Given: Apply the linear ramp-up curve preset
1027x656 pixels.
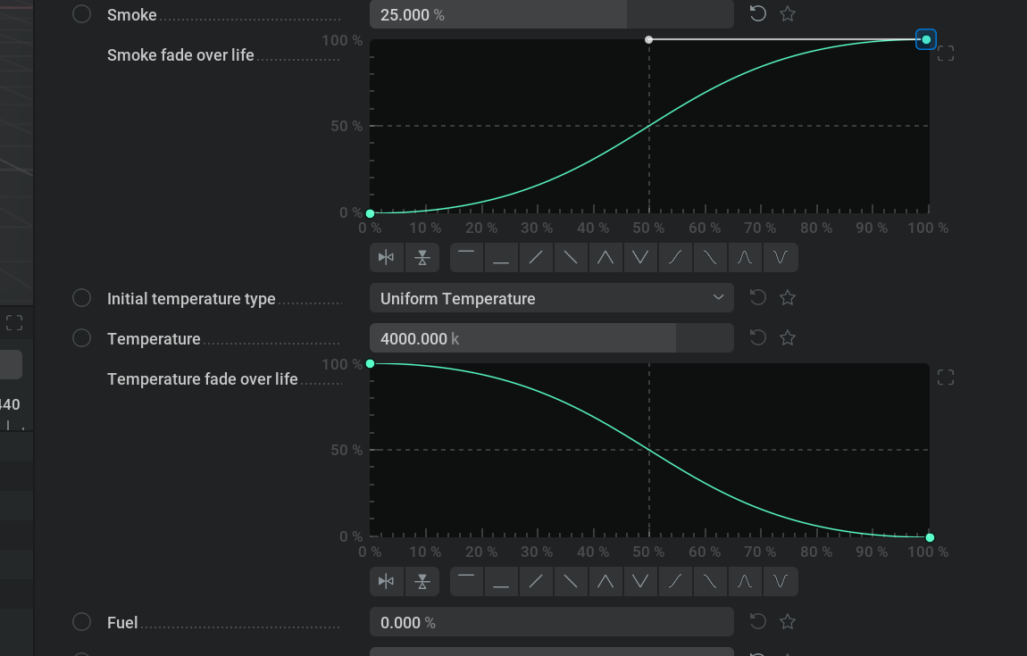Looking at the screenshot, I should pos(536,257).
